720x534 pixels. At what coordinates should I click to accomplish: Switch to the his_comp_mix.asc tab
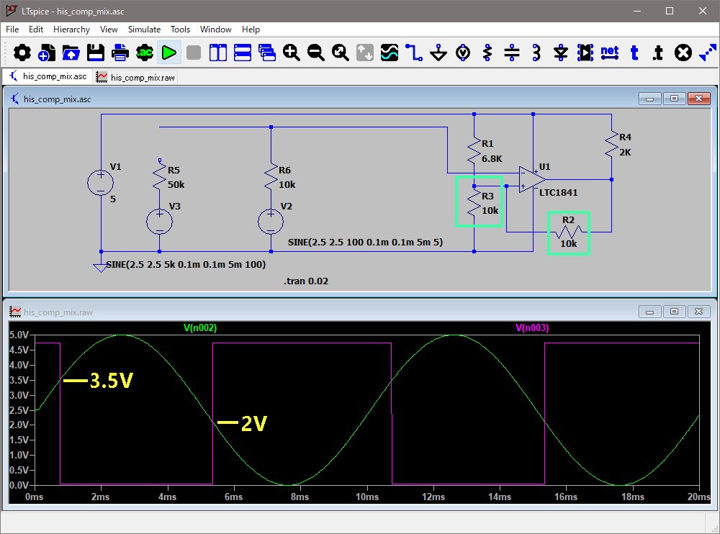click(x=48, y=76)
